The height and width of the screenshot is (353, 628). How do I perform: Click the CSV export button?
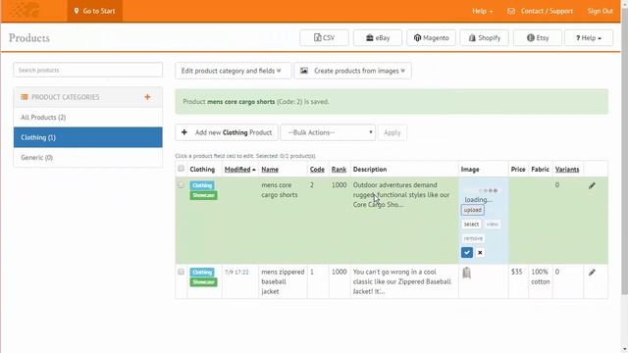pos(324,37)
